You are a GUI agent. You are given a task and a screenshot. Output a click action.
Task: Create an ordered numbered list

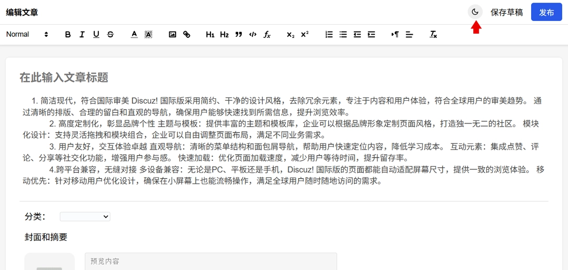(329, 34)
